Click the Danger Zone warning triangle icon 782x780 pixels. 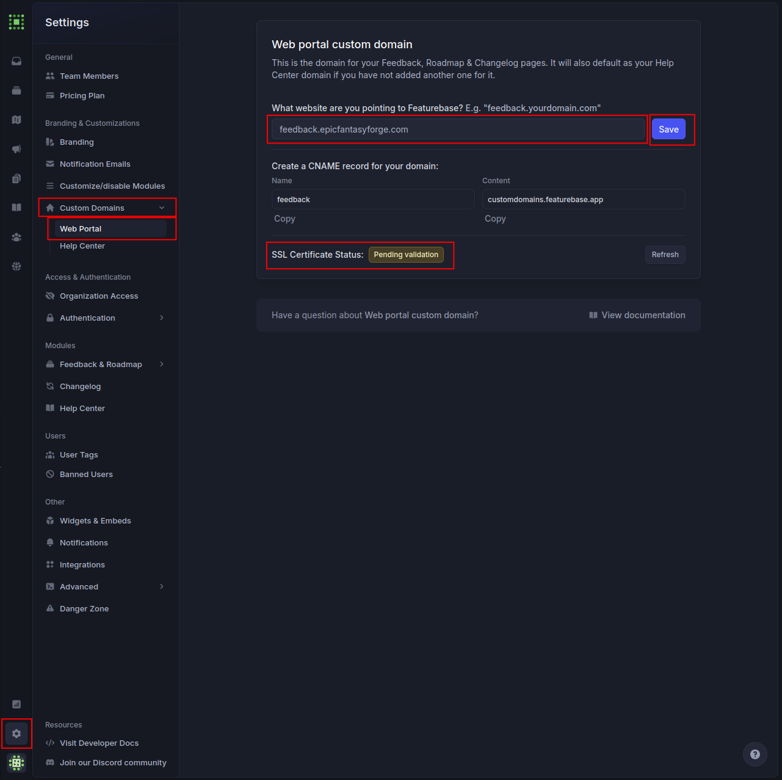(x=50, y=608)
